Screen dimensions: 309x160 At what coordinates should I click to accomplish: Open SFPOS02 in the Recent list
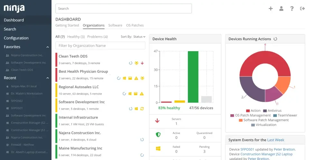[17, 101]
